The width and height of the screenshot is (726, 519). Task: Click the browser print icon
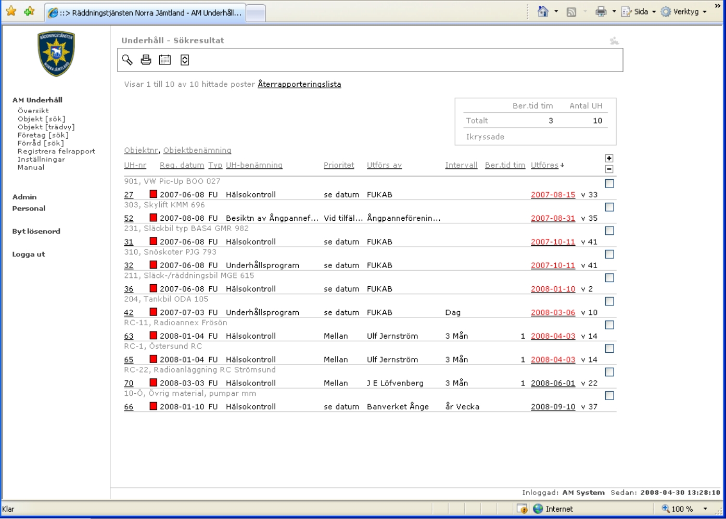tap(601, 11)
